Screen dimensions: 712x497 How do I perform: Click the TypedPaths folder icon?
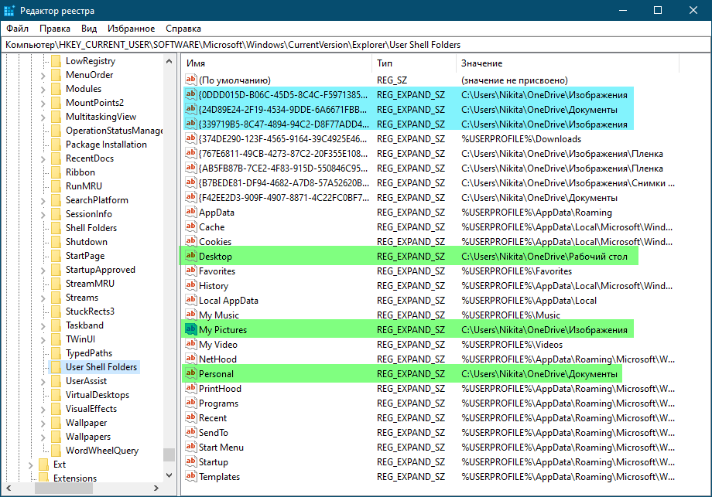[56, 352]
